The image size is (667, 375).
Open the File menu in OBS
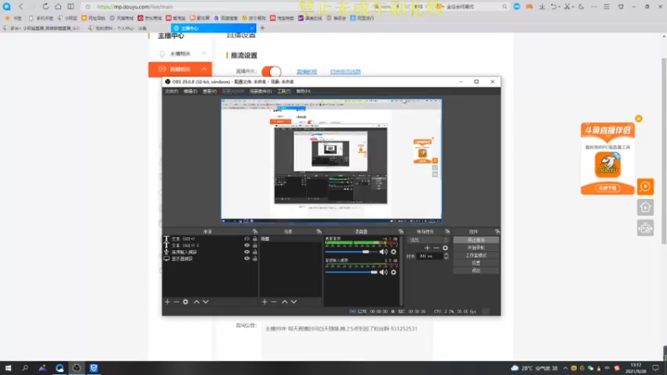click(172, 91)
